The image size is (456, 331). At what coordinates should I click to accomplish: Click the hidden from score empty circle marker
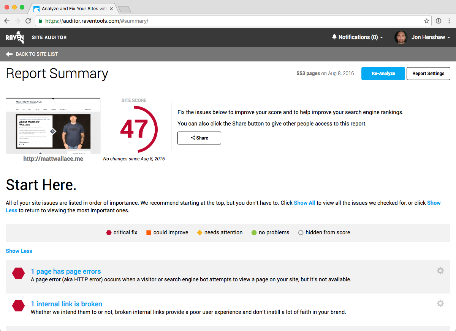[x=301, y=232]
